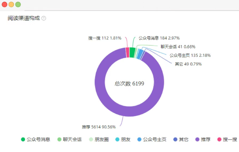The height and width of the screenshot is (152, 239).
Task: Click the center text 总次数 6199
Action: coord(129,83)
